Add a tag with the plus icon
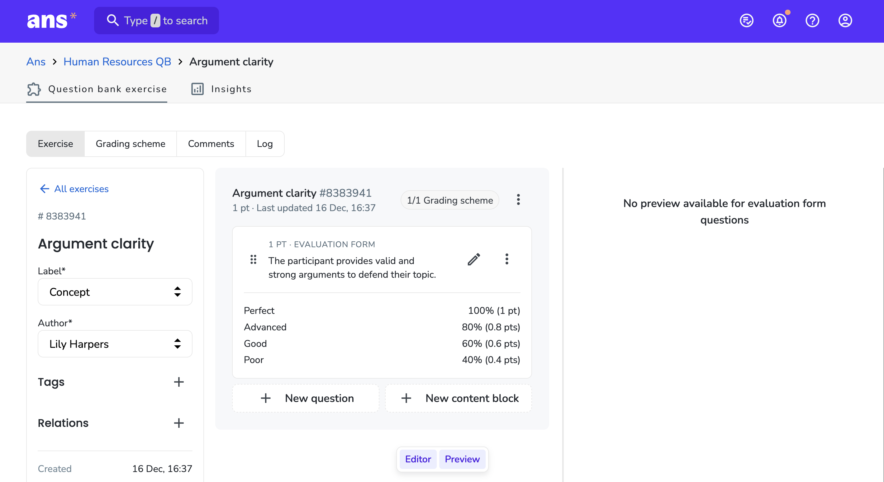This screenshot has width=884, height=482. coord(179,382)
